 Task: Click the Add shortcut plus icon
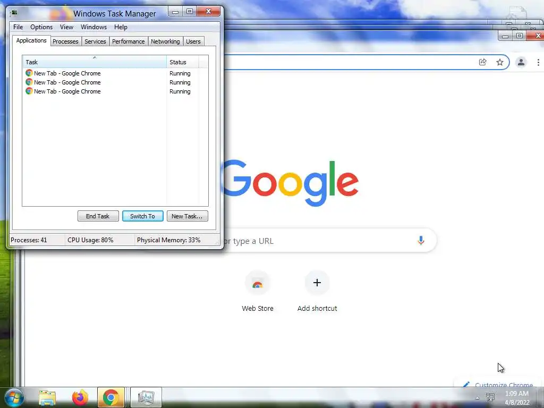[x=317, y=283]
